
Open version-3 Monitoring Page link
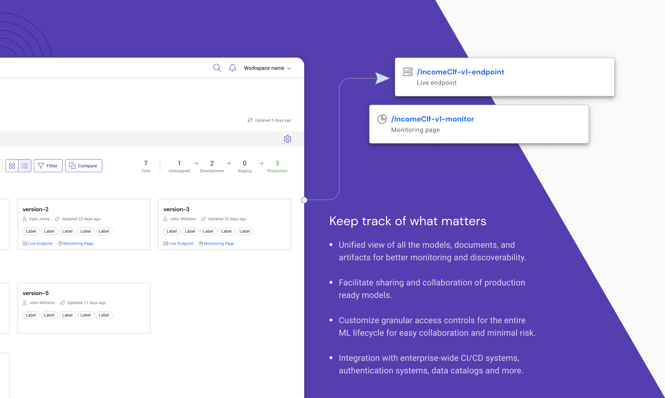(x=219, y=244)
